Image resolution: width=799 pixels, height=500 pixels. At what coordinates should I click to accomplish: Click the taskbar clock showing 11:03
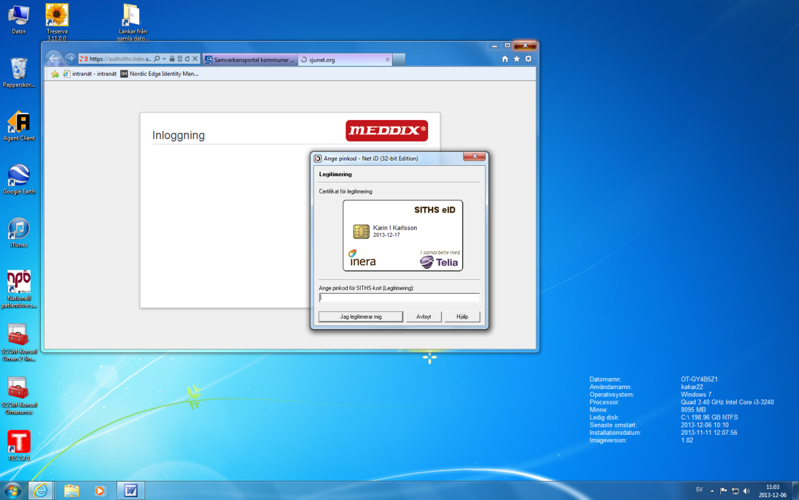click(772, 491)
